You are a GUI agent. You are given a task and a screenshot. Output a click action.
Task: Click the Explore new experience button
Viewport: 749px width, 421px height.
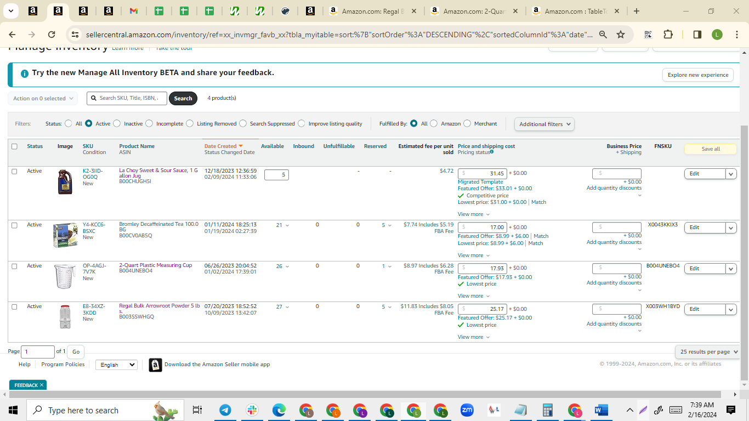(x=698, y=75)
